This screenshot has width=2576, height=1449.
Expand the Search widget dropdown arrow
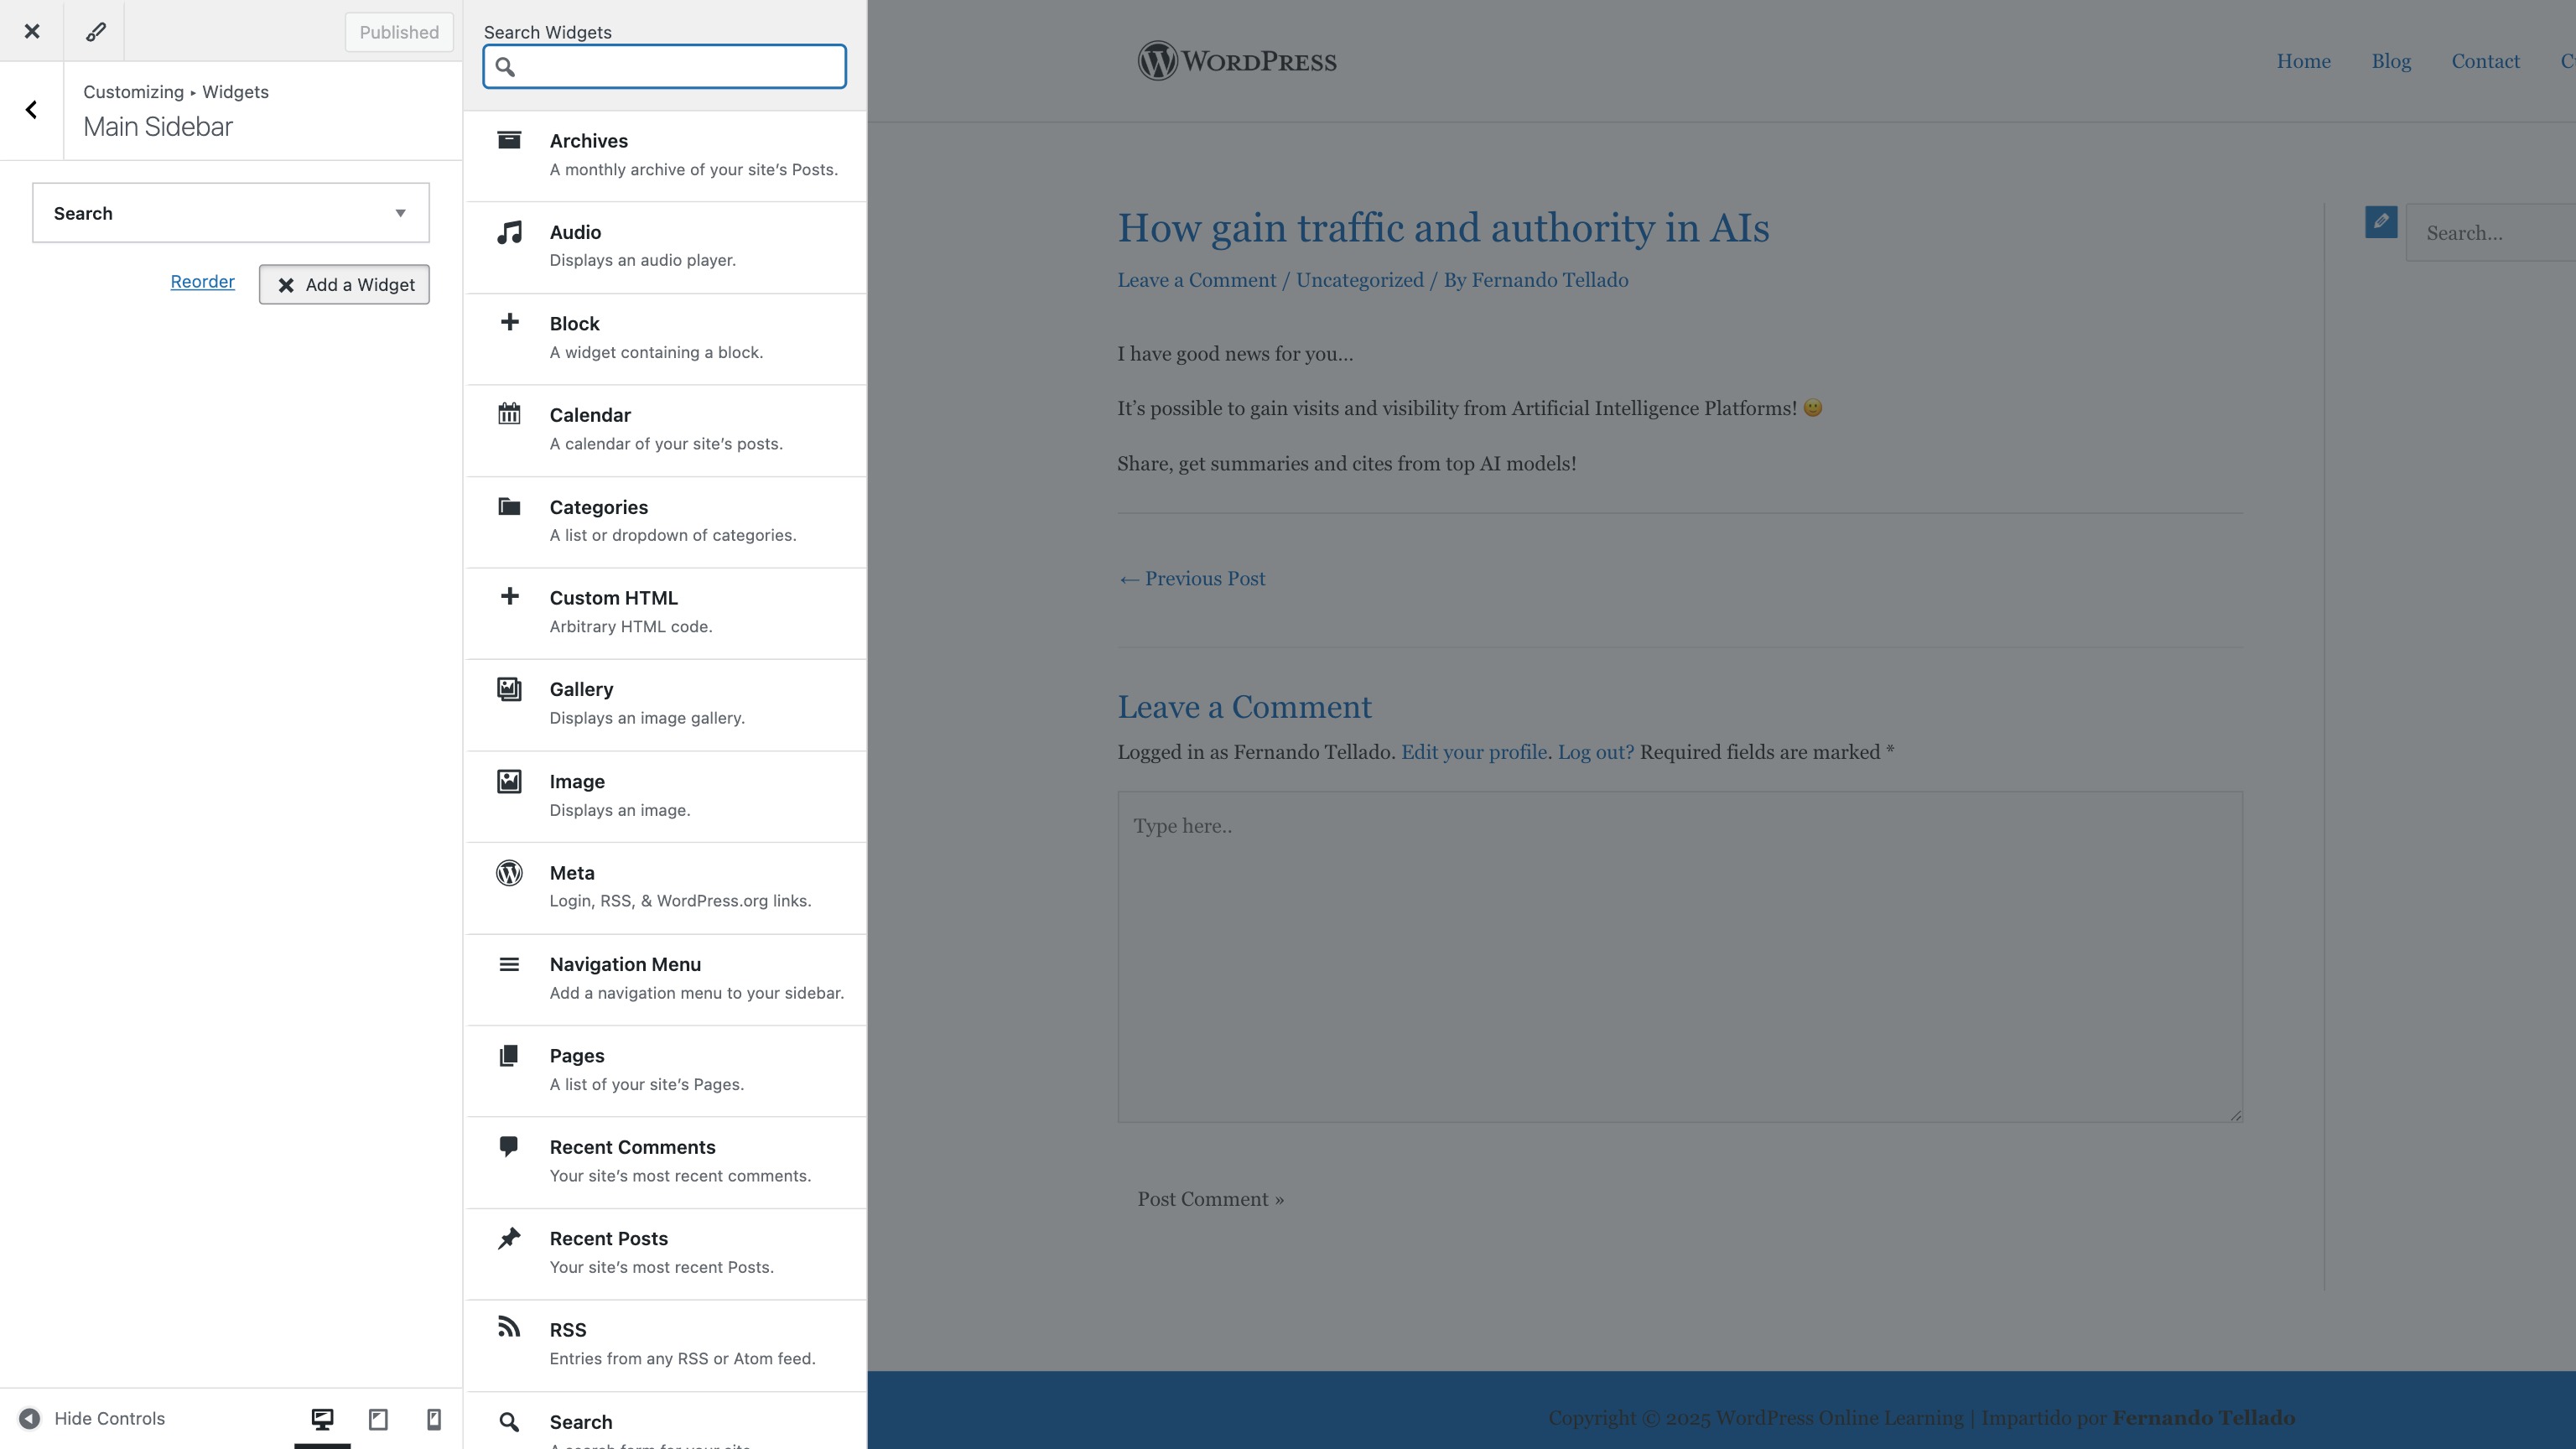pos(400,213)
